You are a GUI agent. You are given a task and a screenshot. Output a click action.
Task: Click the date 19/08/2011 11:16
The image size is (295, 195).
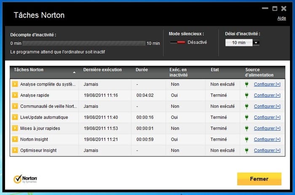pyautogui.click(x=101, y=95)
